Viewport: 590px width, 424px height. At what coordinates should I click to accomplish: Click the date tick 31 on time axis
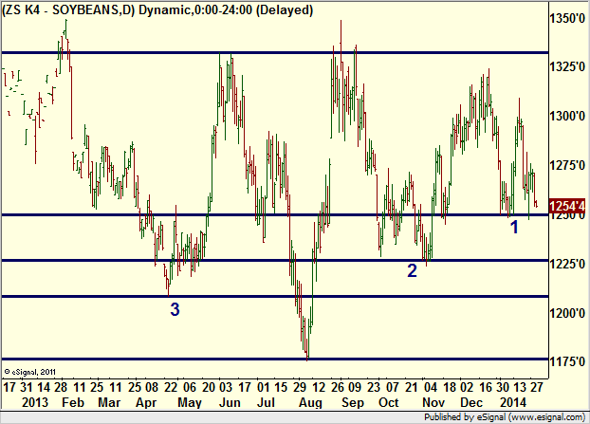point(26,387)
